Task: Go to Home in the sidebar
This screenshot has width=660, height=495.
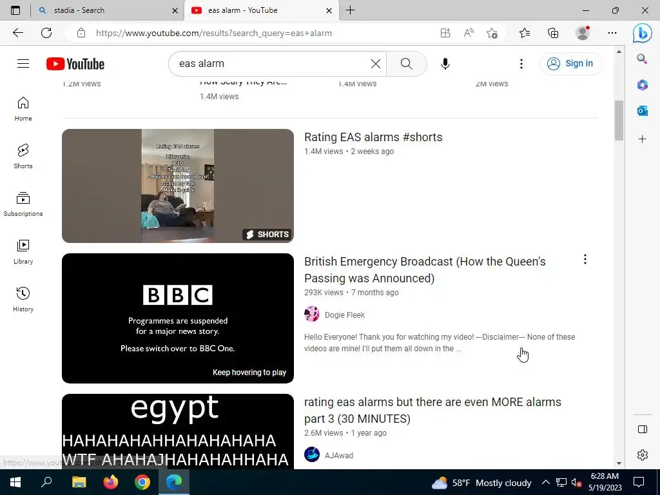Action: (23, 109)
